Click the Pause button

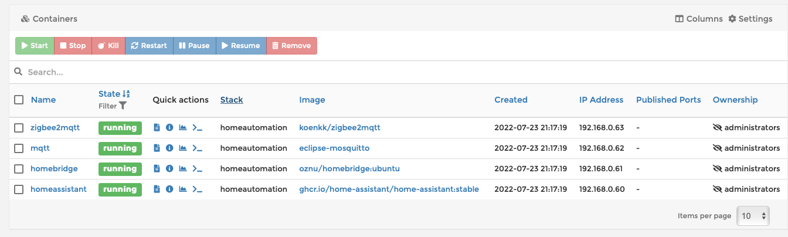195,46
